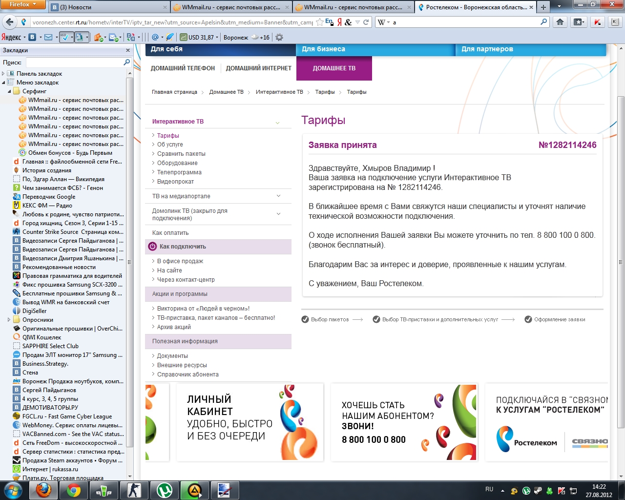Collapse the Серфинг bookmarks folder
The width and height of the screenshot is (625, 500).
point(9,91)
